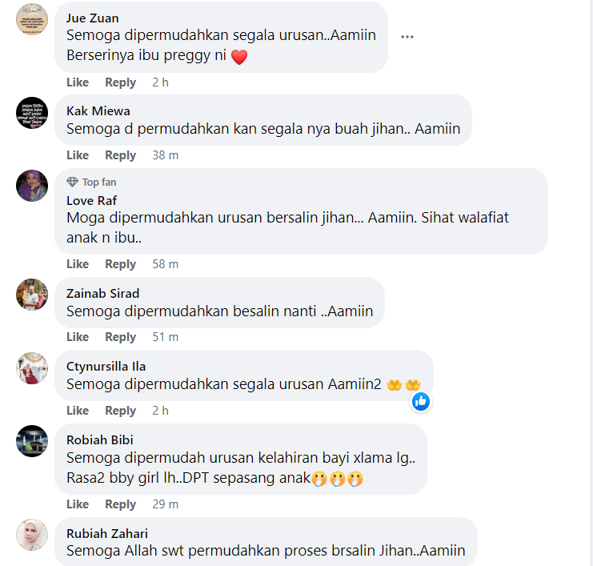This screenshot has width=593, height=566.
Task: Open Jue Zuan's profile picture
Action: (32, 19)
